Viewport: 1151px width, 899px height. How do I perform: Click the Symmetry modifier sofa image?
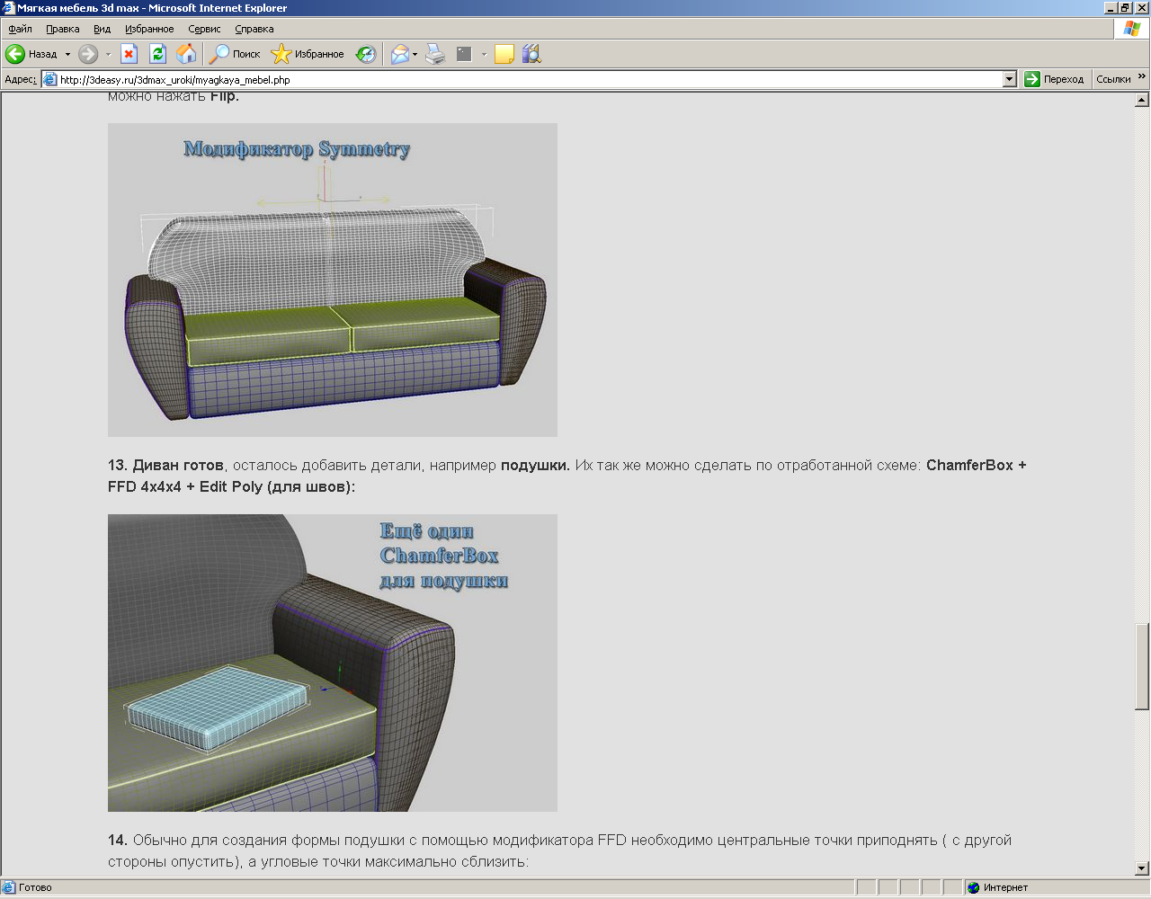click(x=333, y=280)
